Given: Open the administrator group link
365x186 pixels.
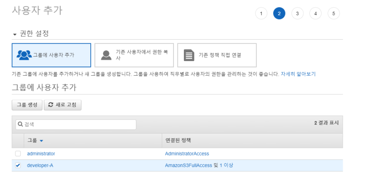Looking at the screenshot, I should click(41, 154).
